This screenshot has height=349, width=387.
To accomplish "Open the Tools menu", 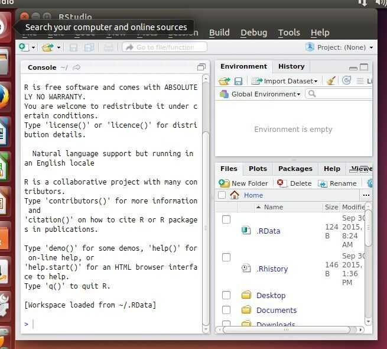I will point(289,33).
